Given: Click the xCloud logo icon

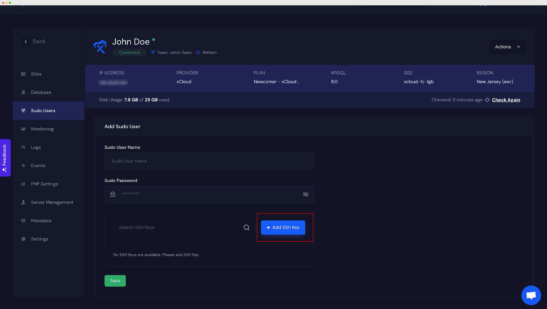Looking at the screenshot, I should coord(100,47).
